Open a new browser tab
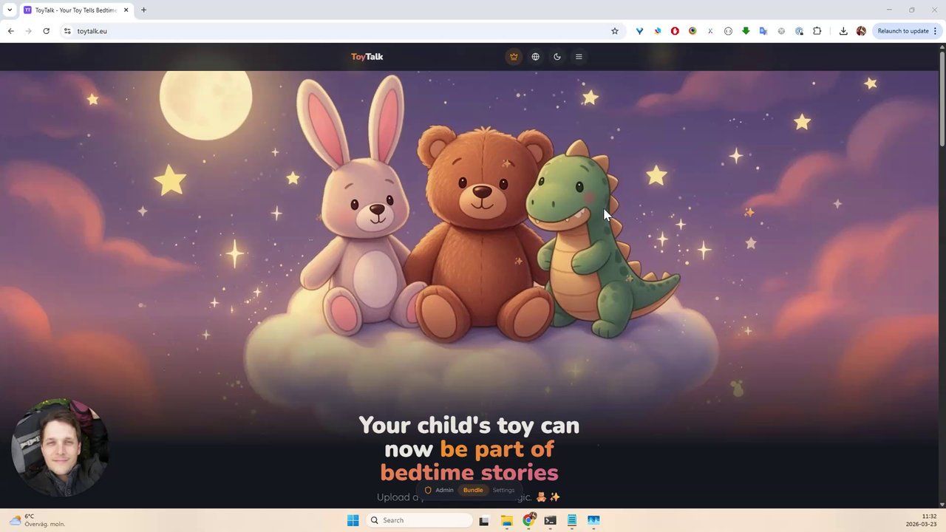Image resolution: width=946 pixels, height=532 pixels. [143, 10]
